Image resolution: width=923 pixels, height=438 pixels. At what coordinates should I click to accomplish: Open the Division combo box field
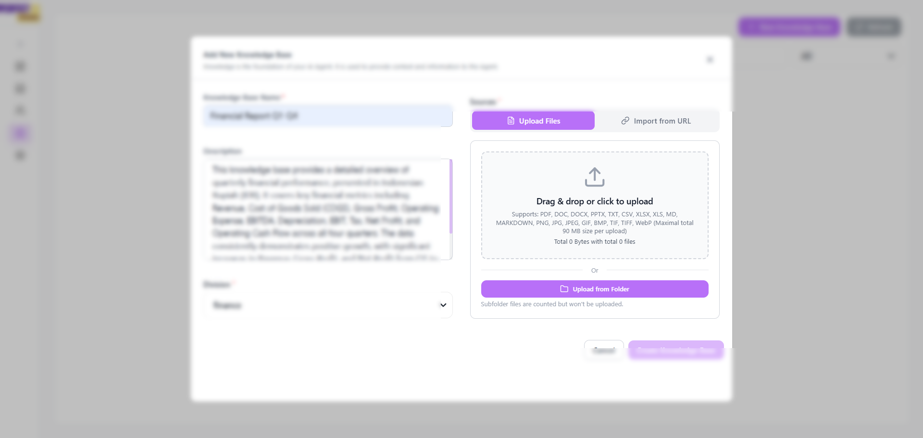[328, 305]
